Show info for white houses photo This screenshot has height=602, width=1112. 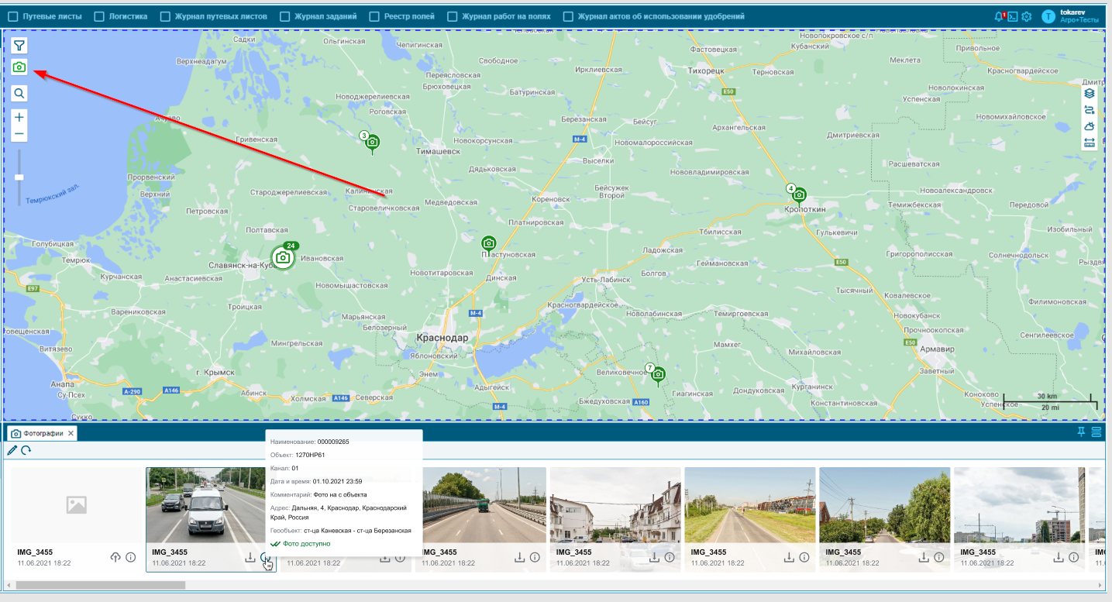pos(670,557)
